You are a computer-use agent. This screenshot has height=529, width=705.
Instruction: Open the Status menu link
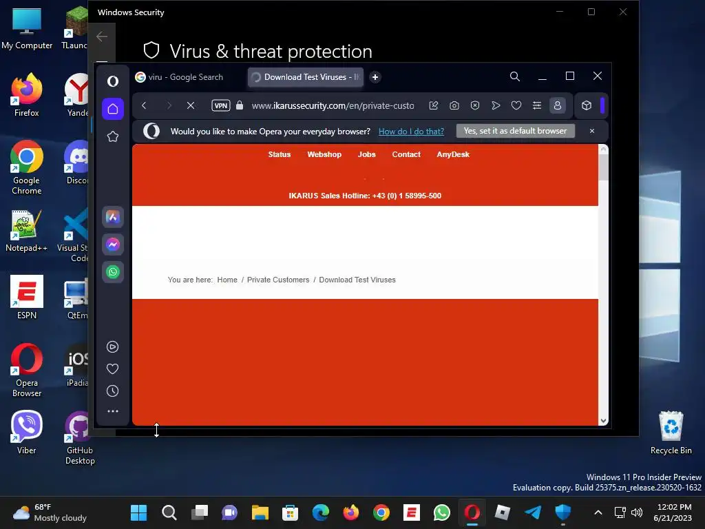pos(280,154)
